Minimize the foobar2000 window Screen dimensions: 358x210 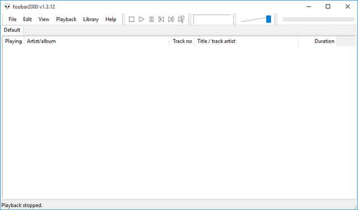(x=309, y=7)
